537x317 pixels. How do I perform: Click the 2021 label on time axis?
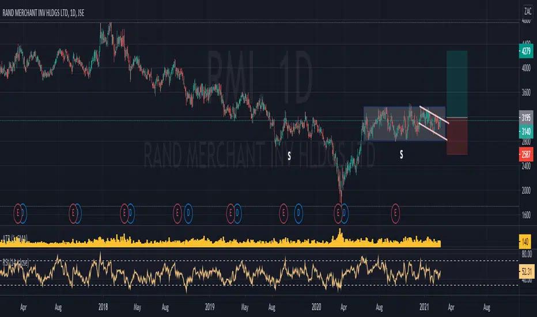point(424,307)
